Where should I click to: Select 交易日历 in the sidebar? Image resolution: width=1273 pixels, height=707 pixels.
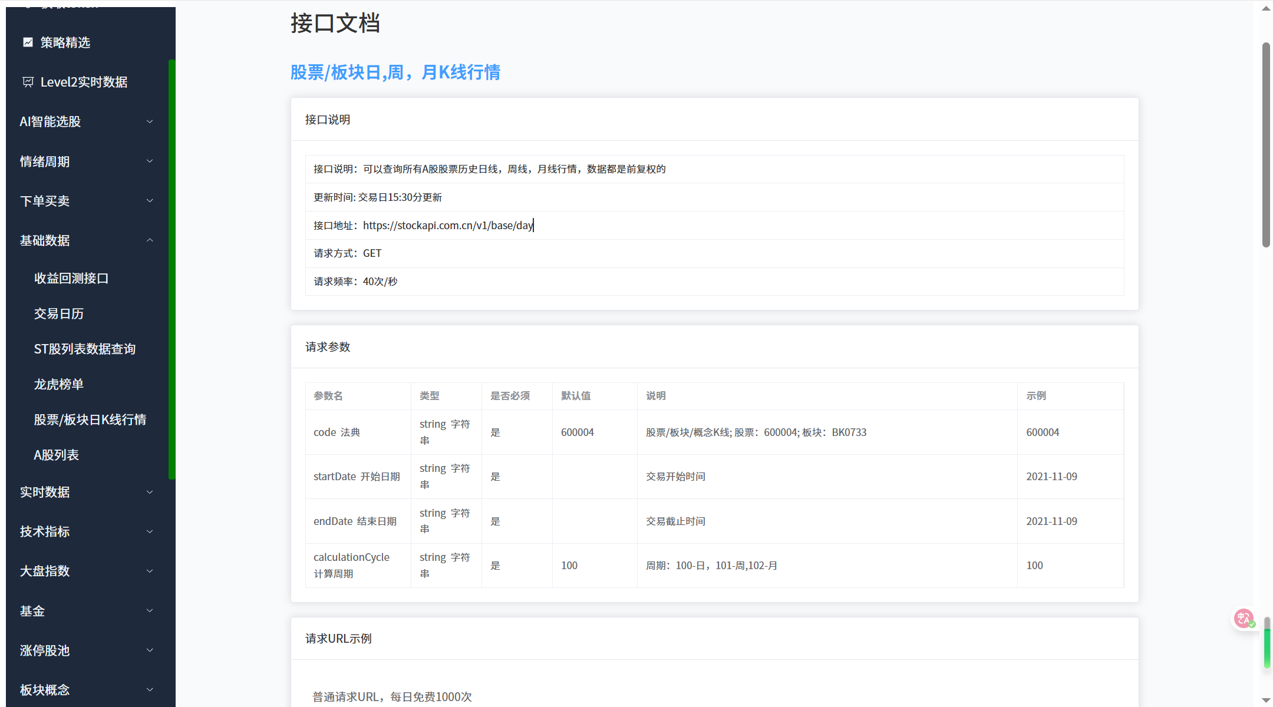point(59,313)
